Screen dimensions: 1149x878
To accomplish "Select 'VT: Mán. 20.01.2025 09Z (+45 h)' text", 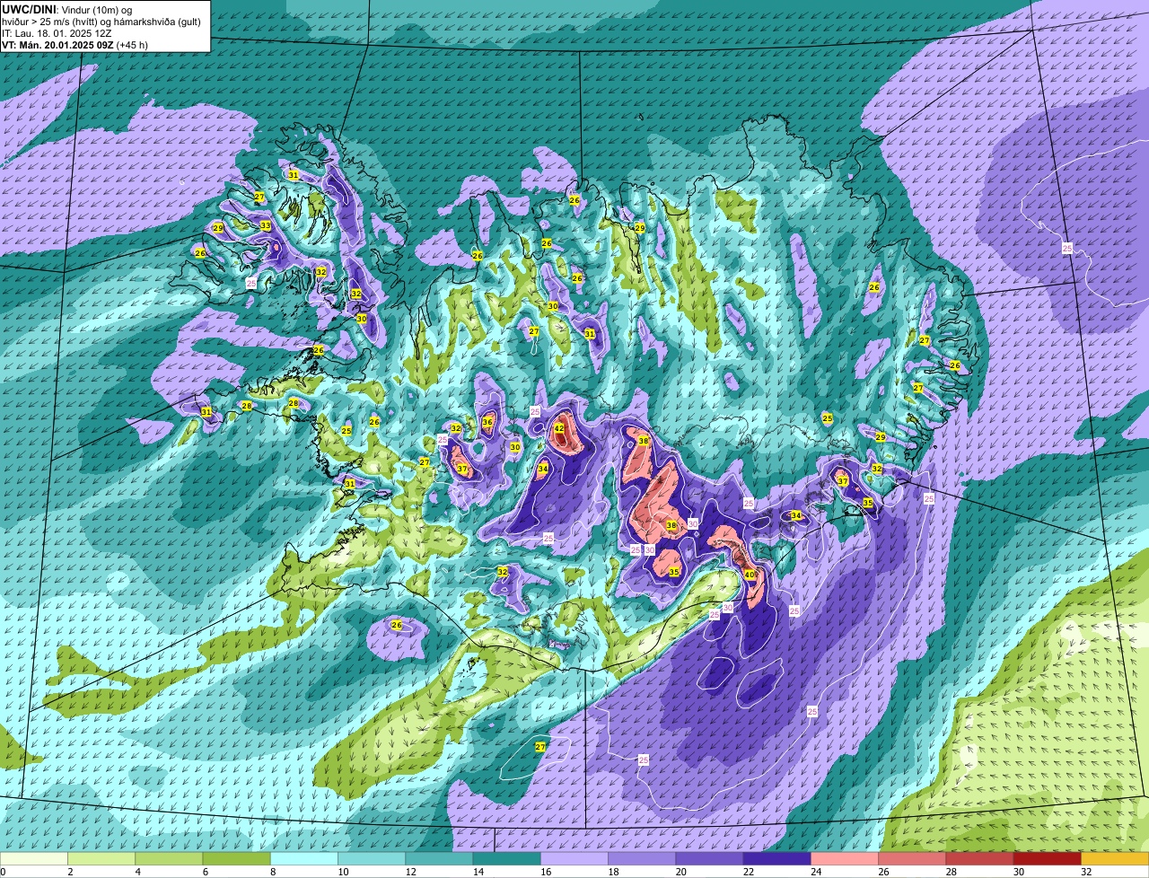I will pos(75,44).
